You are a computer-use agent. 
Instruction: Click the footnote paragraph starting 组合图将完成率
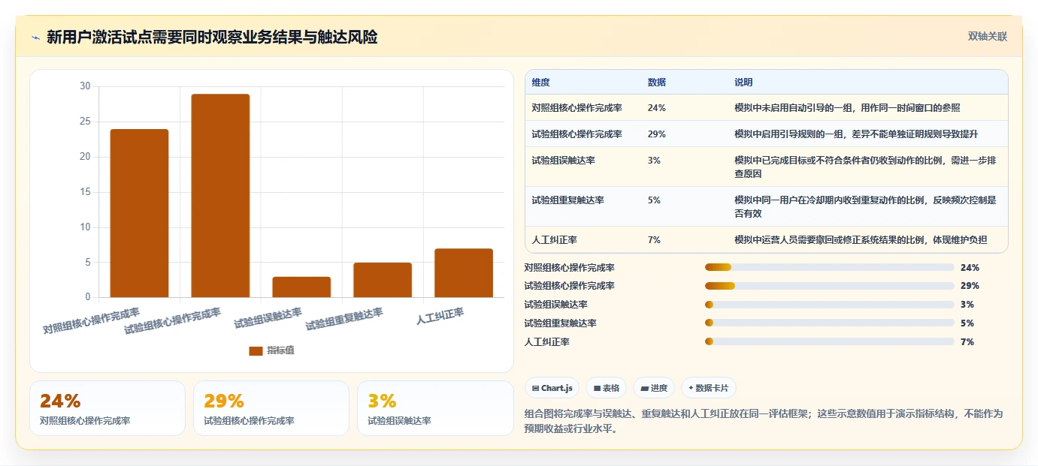pyautogui.click(x=764, y=421)
